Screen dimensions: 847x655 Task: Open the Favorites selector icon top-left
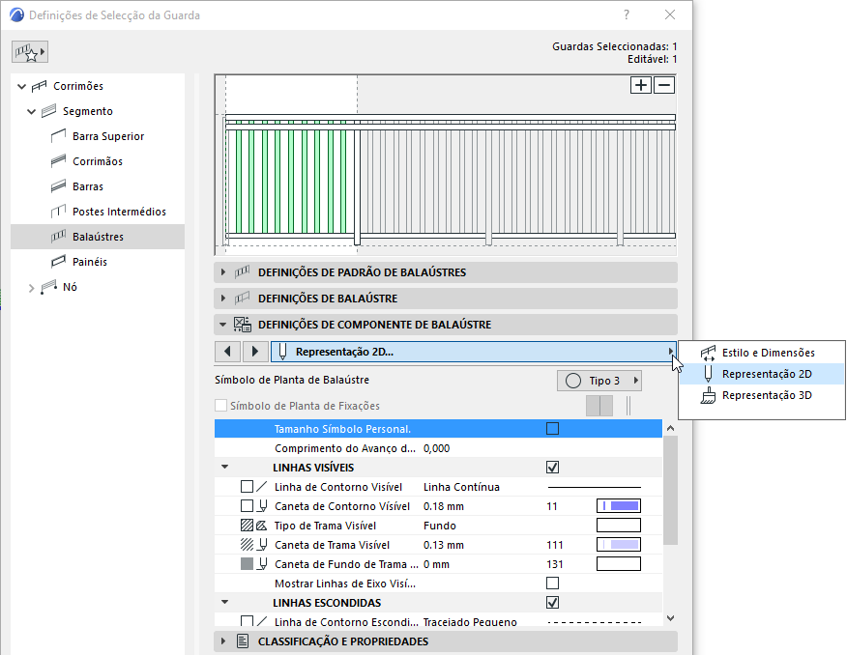[29, 50]
